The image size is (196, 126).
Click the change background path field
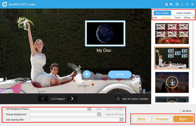pos(63,114)
